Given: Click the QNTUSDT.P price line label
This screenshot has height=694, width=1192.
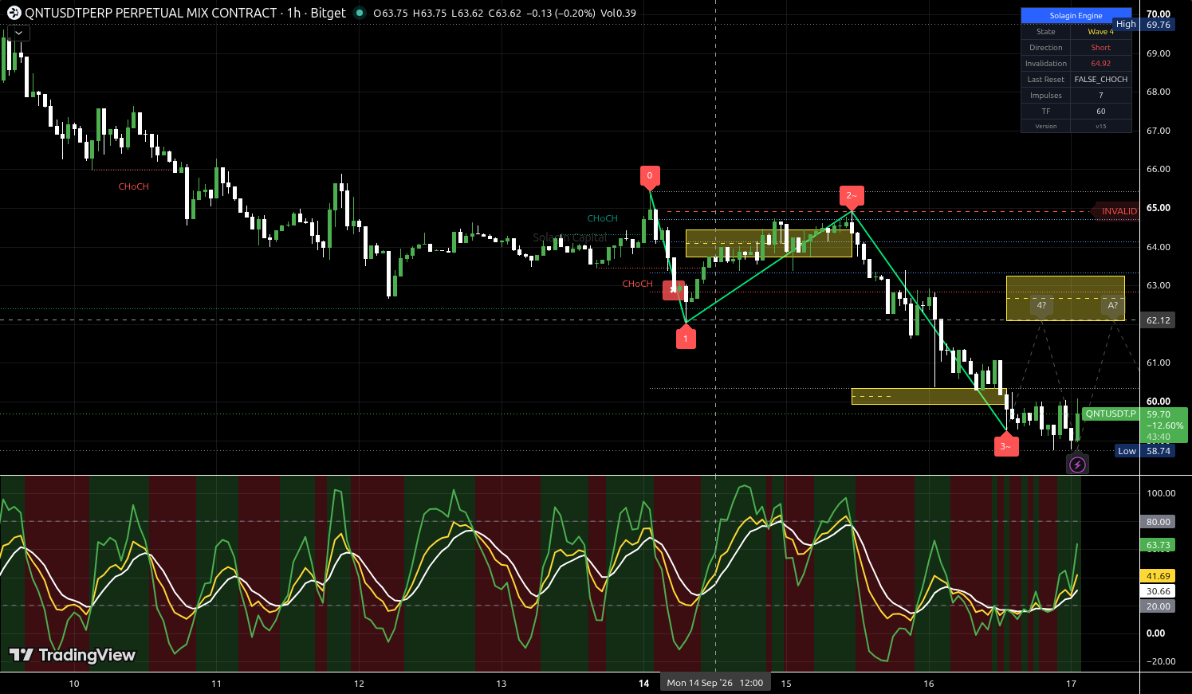Looking at the screenshot, I should pyautogui.click(x=1110, y=414).
